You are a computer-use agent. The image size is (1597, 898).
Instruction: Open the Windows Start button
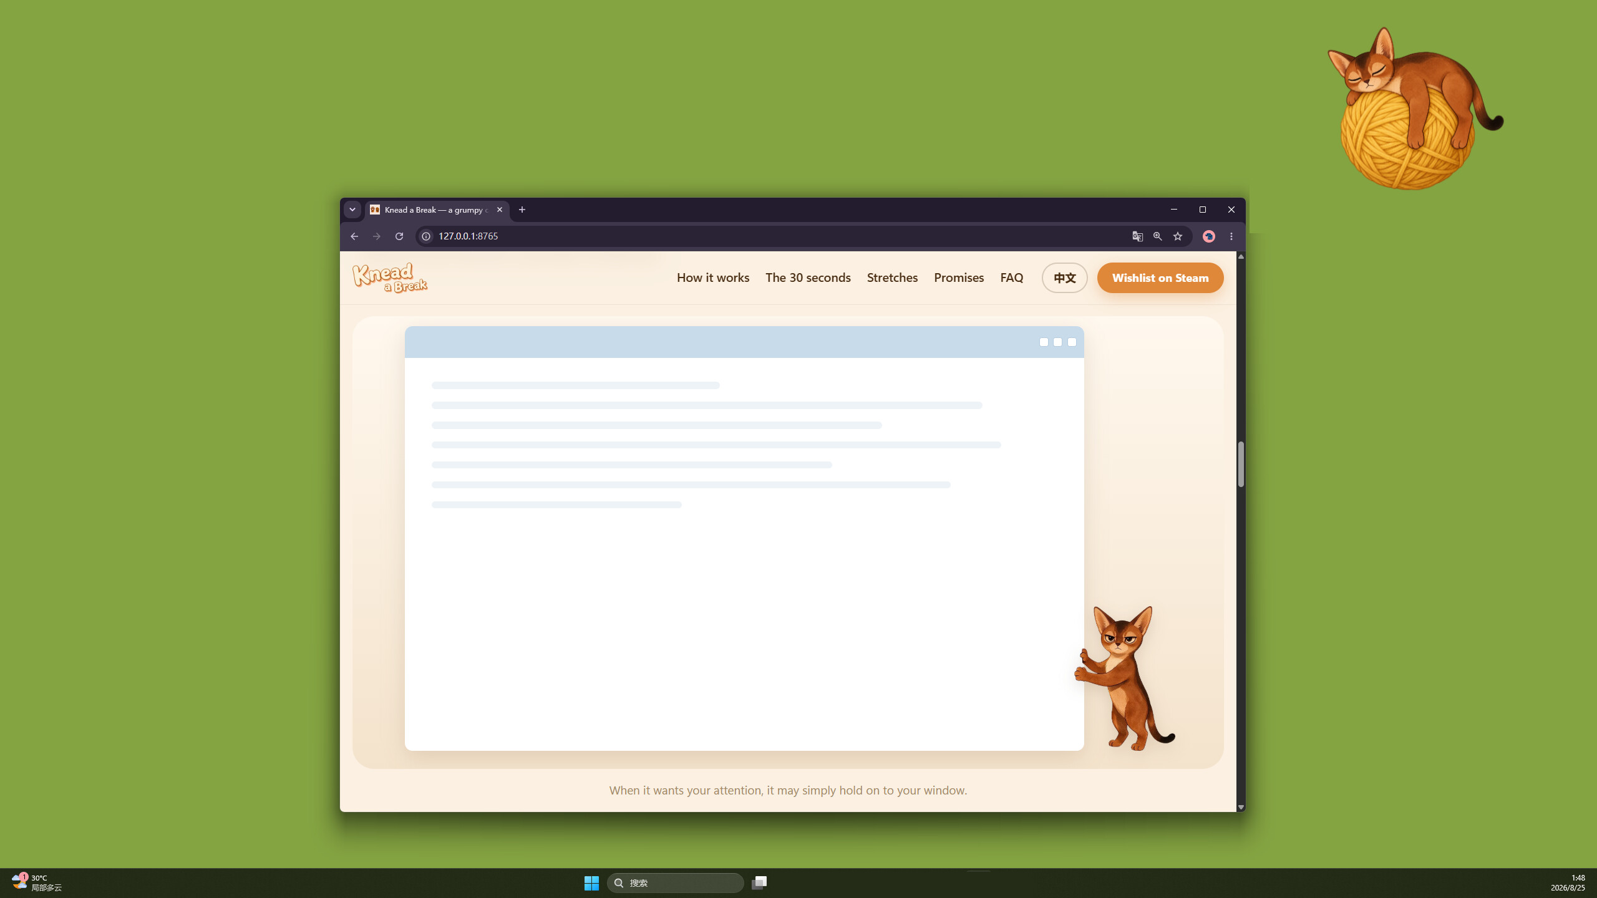point(591,883)
